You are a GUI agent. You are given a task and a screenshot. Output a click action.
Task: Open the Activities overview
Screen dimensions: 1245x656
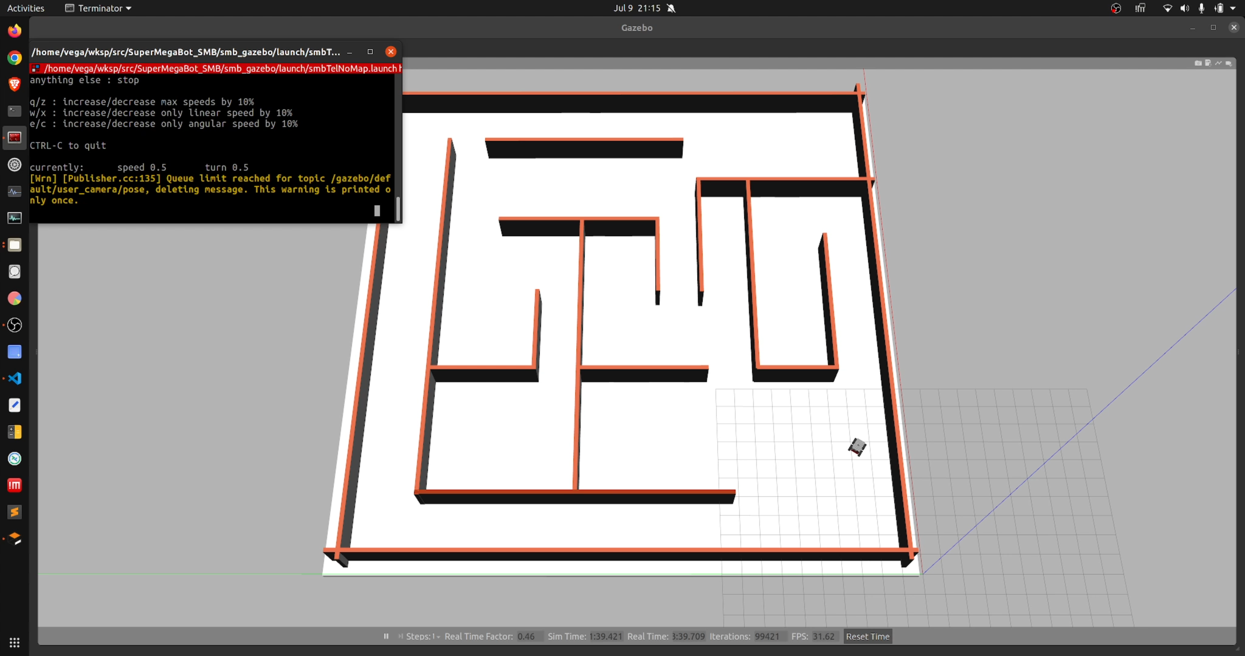26,8
